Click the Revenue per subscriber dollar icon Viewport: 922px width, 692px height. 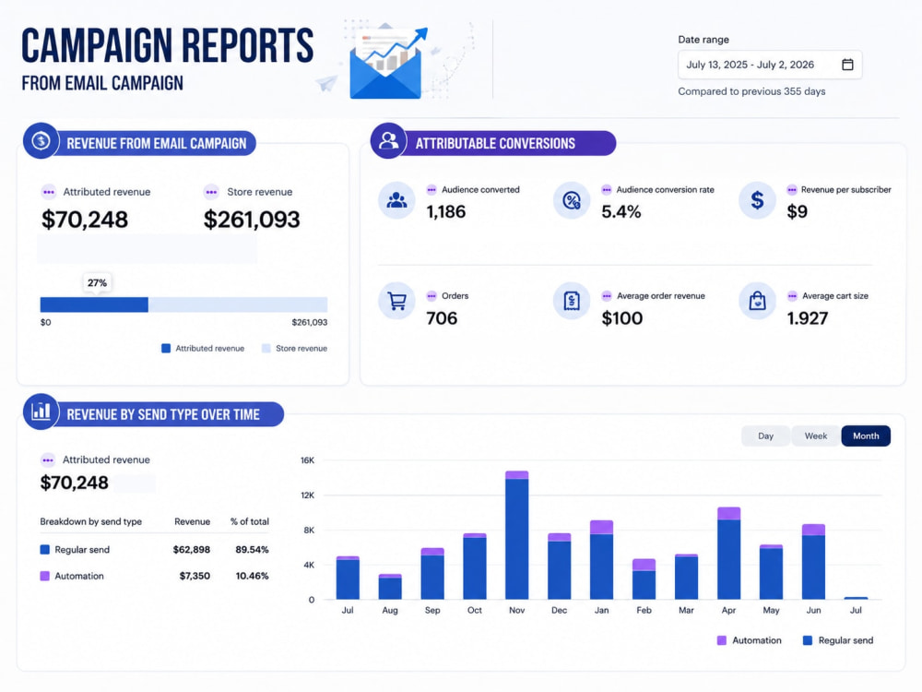[757, 200]
